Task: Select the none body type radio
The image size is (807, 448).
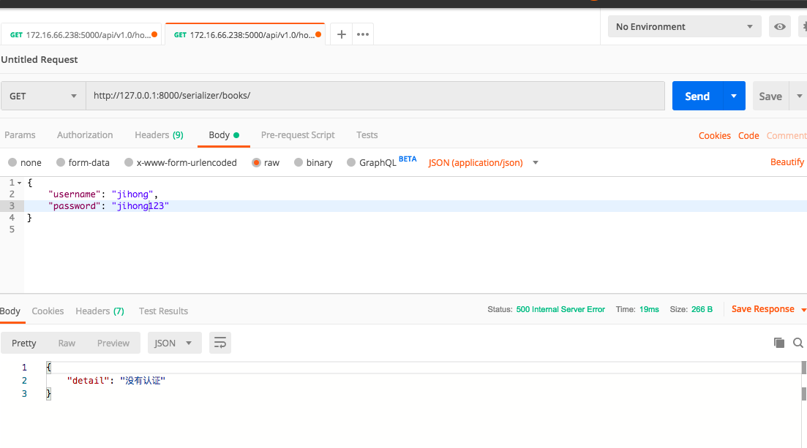Action: [12, 162]
